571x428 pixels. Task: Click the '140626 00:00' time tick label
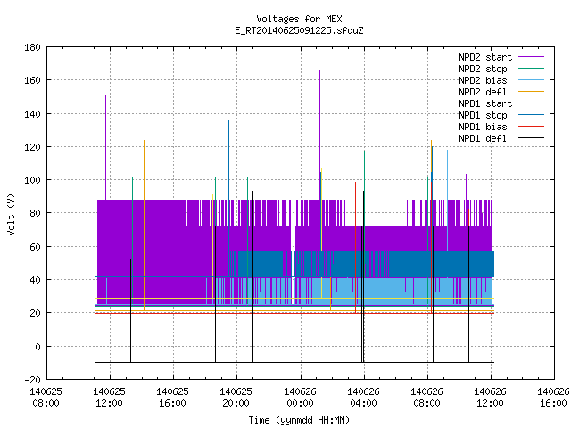tap(300, 398)
